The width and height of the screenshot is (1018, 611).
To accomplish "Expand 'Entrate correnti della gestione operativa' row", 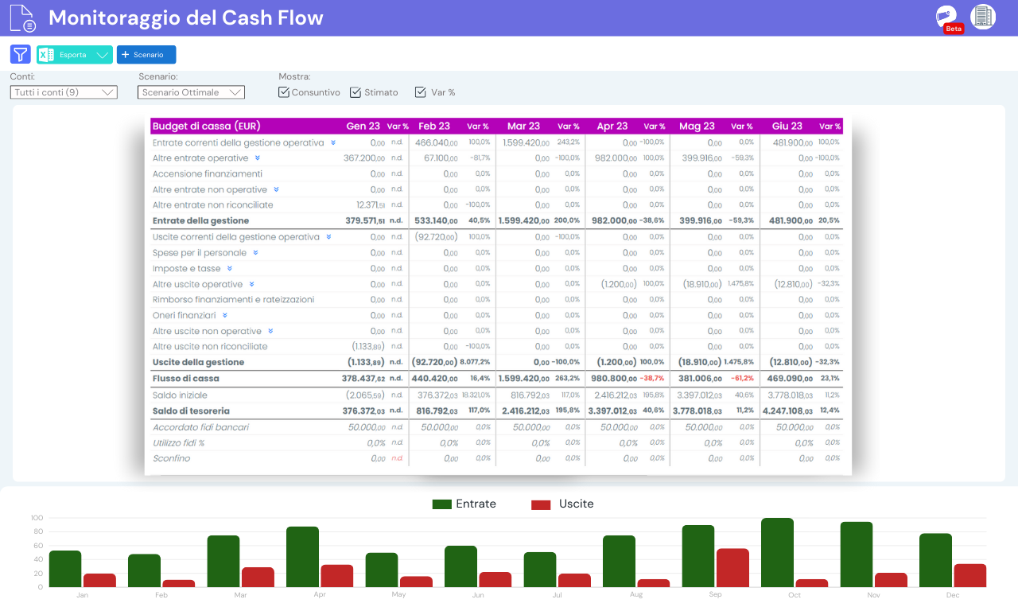I will point(333,143).
